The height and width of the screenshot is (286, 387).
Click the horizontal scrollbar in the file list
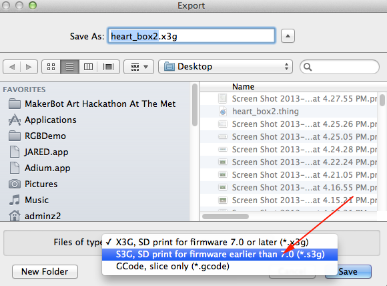click(x=226, y=217)
